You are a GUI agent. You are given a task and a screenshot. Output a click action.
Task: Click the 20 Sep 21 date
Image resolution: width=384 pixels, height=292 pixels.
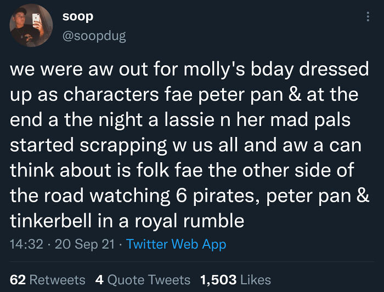(x=85, y=244)
